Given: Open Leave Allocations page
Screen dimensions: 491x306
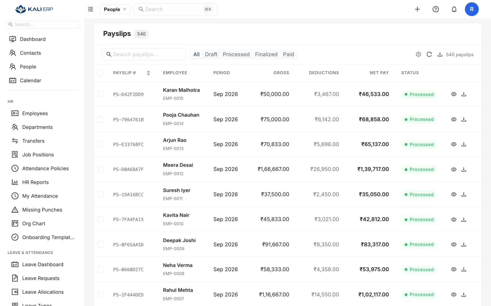Looking at the screenshot, I should (x=42, y=292).
